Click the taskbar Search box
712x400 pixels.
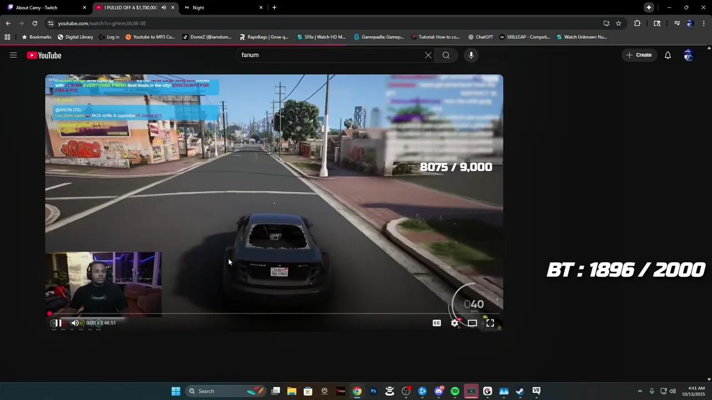pos(225,391)
